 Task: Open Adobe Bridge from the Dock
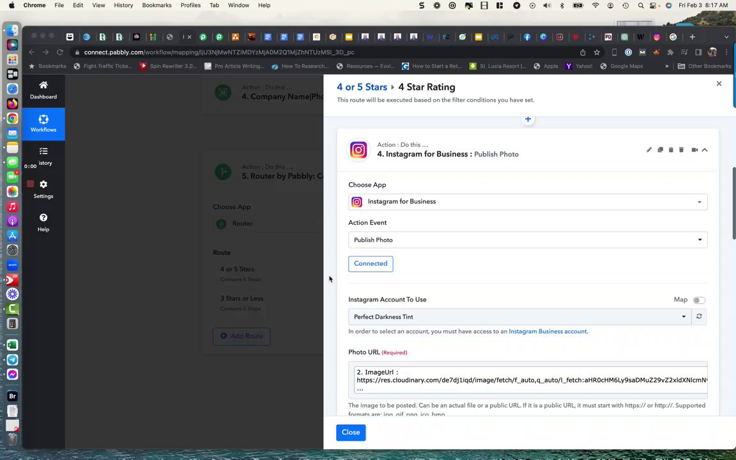[x=13, y=396]
